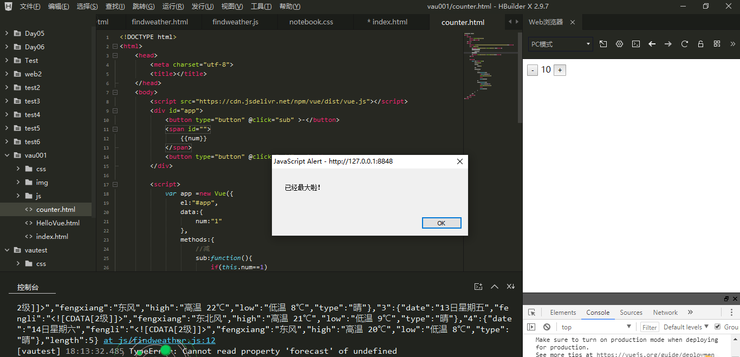Open the 运行(R) menu
The height and width of the screenshot is (357, 740).
click(x=173, y=6)
